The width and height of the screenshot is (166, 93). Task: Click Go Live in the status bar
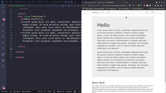click(60, 91)
